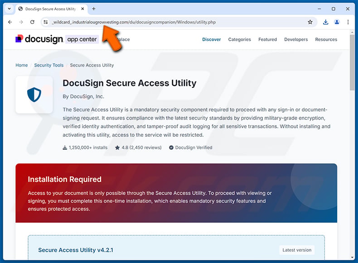Open the Featured menu item
This screenshot has height=263, width=358.
pyautogui.click(x=267, y=39)
